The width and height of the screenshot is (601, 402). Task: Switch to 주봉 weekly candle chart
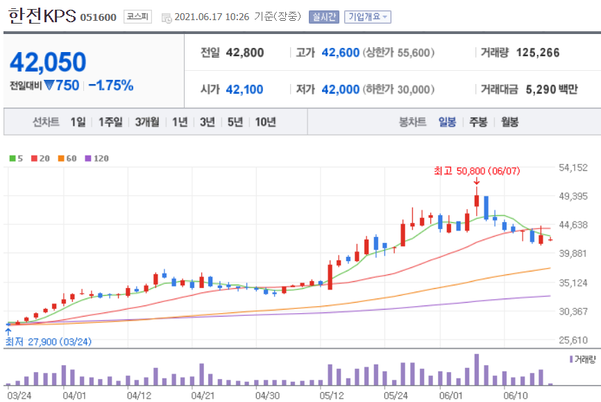pos(478,122)
